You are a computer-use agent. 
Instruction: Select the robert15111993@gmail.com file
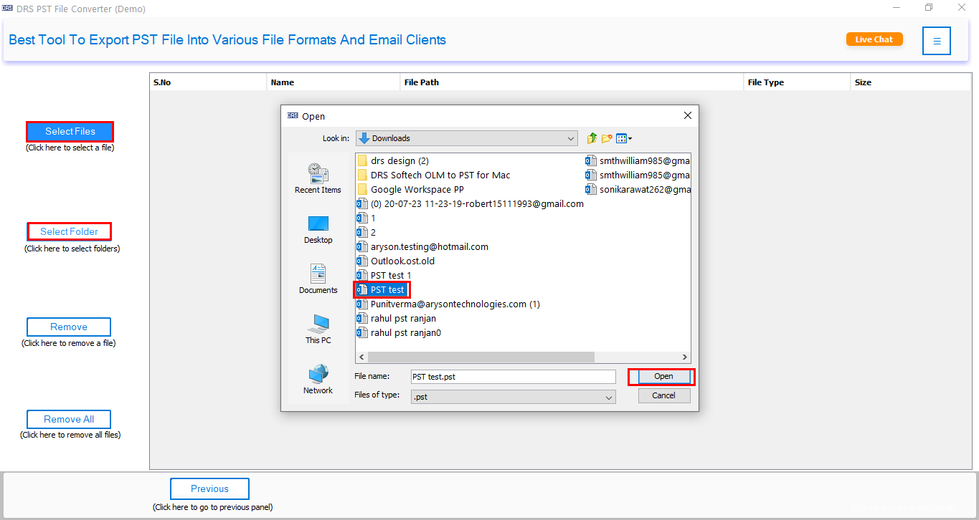click(x=470, y=203)
